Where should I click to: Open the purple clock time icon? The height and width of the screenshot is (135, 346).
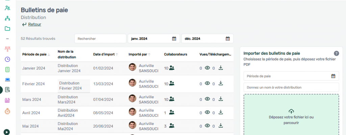7,59
